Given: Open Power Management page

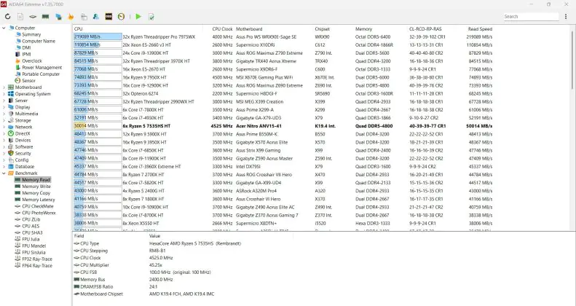Looking at the screenshot, I should tap(42, 68).
